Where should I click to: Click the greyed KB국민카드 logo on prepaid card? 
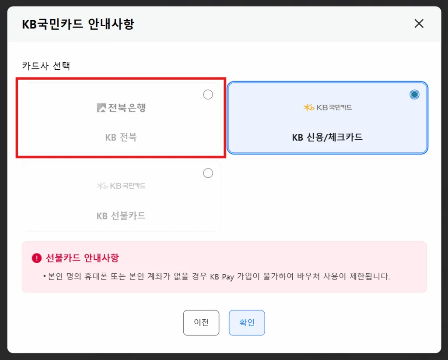click(120, 185)
